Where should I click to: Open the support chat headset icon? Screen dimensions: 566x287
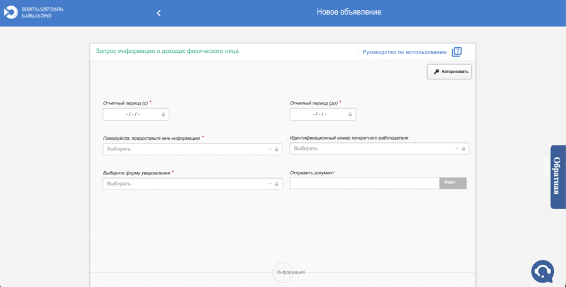point(542,271)
